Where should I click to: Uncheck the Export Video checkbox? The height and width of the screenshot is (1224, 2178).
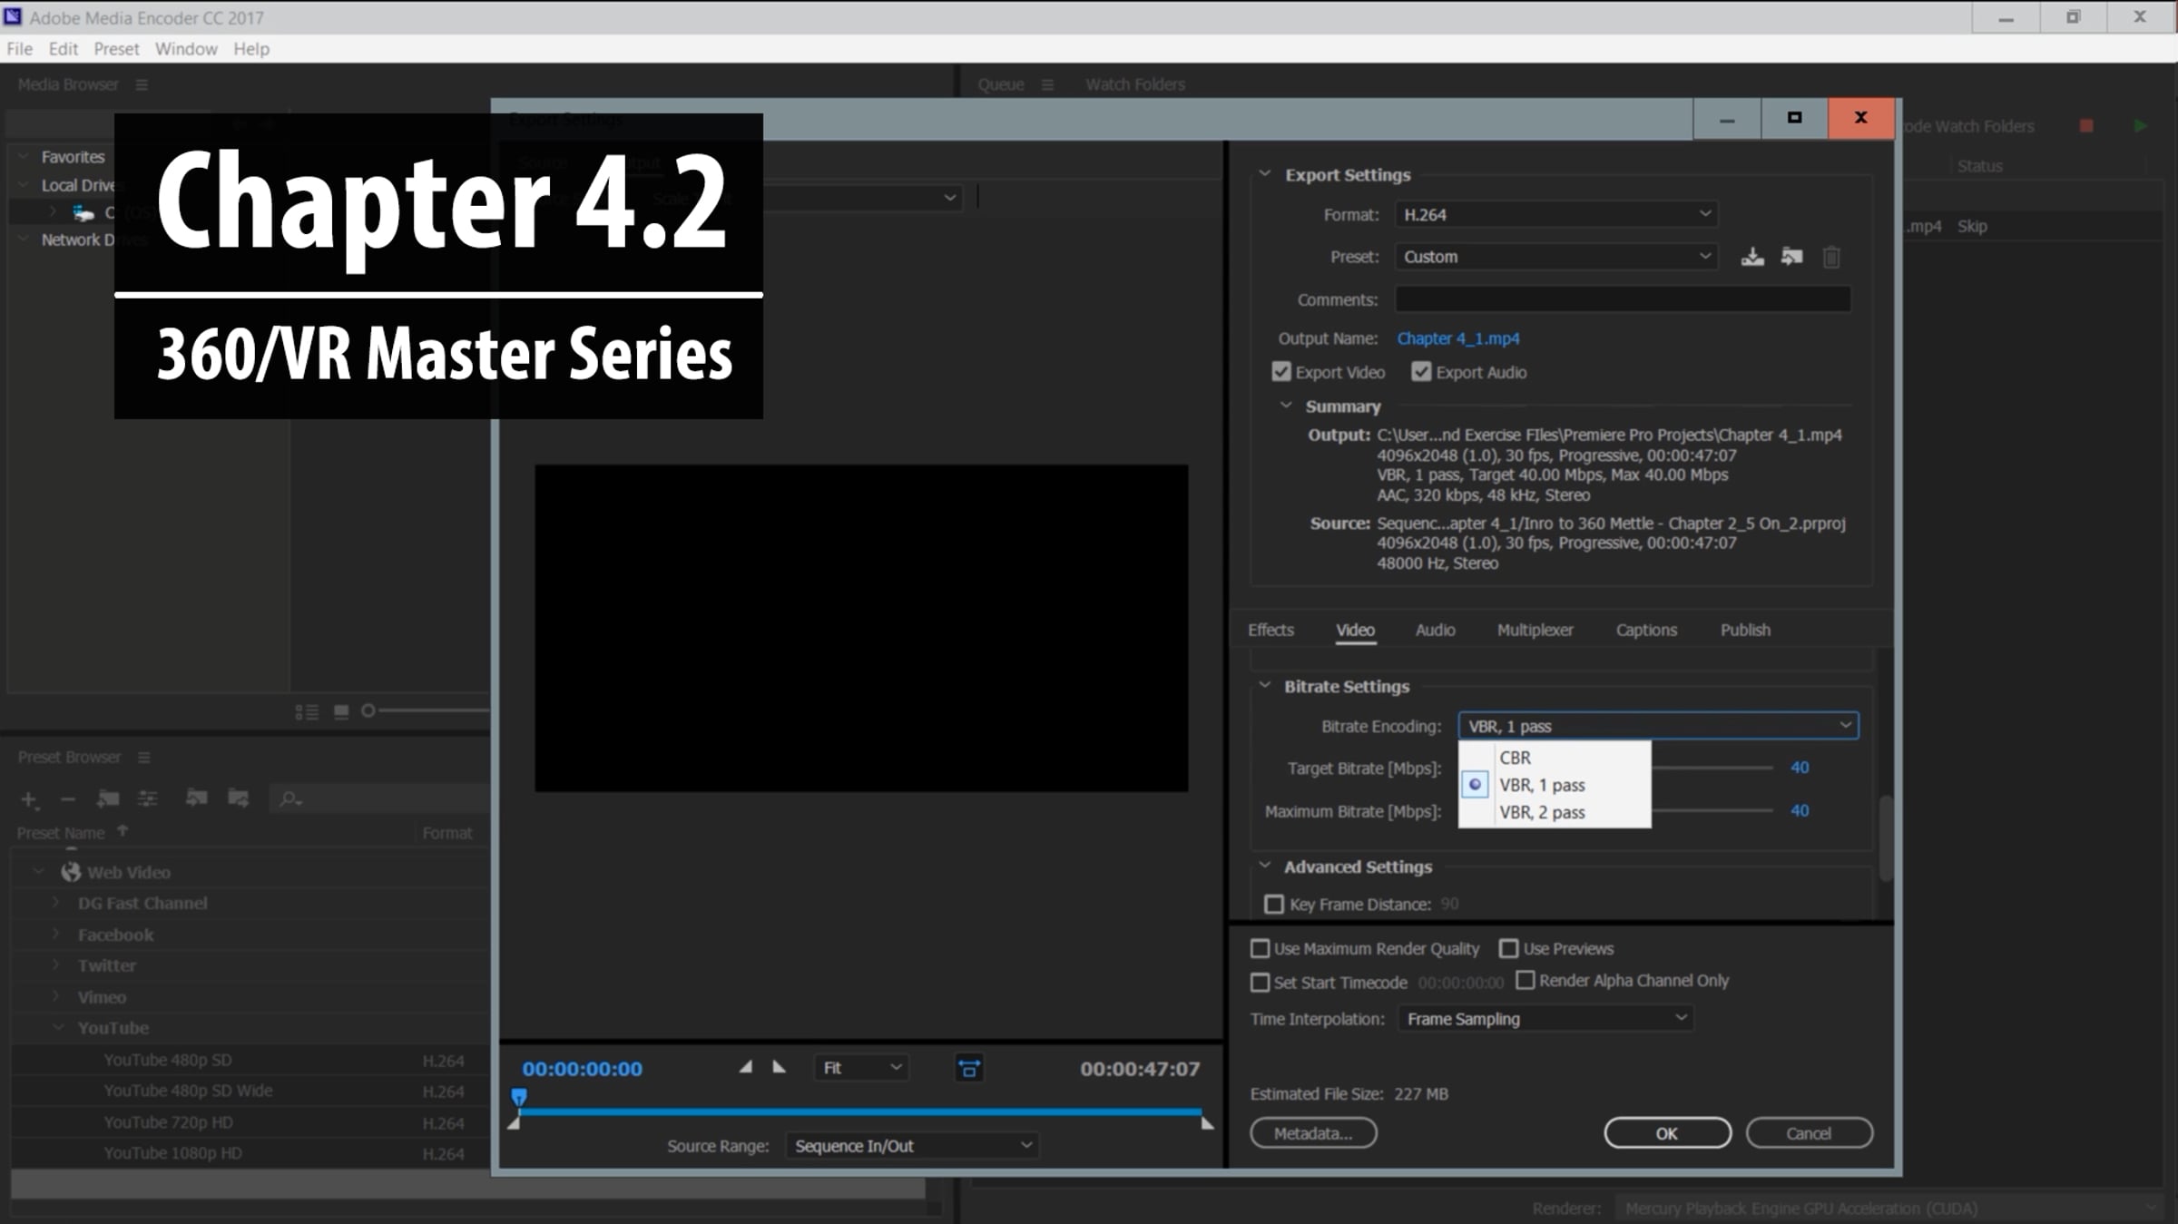coord(1281,372)
